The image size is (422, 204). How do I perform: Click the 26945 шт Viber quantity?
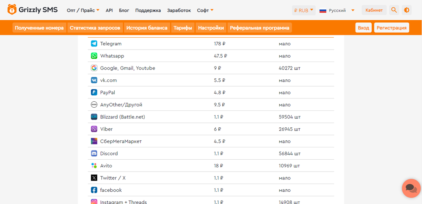pos(289,129)
